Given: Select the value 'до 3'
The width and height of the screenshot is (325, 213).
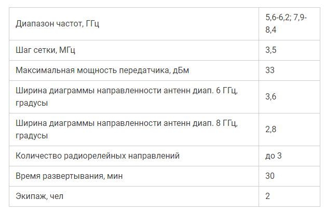Looking at the screenshot, I should pos(273,155).
